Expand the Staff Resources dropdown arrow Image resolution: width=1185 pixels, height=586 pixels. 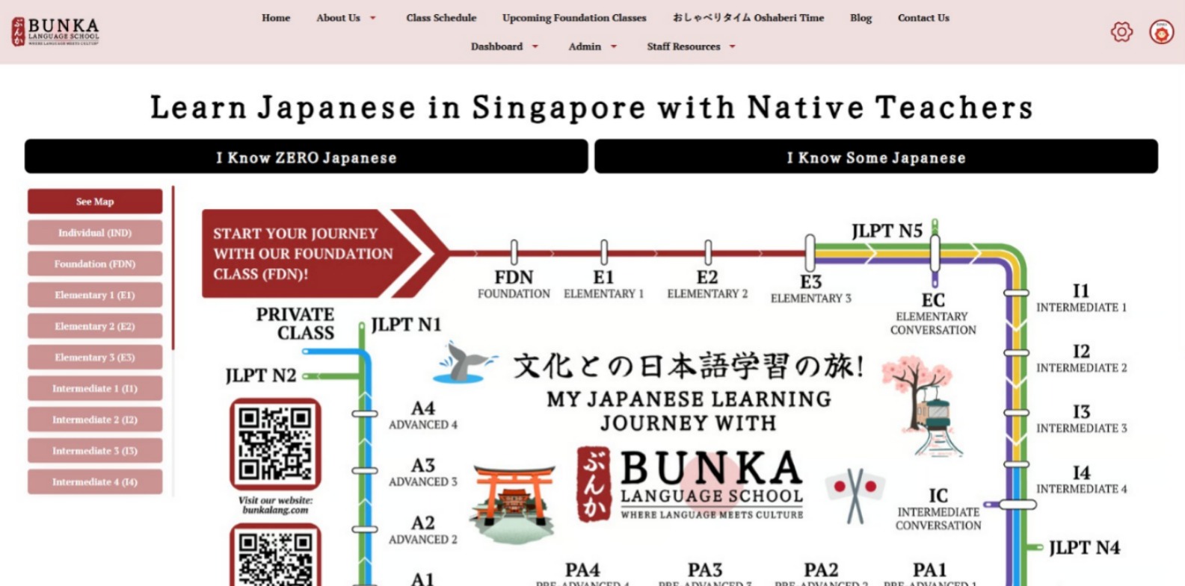pos(733,46)
